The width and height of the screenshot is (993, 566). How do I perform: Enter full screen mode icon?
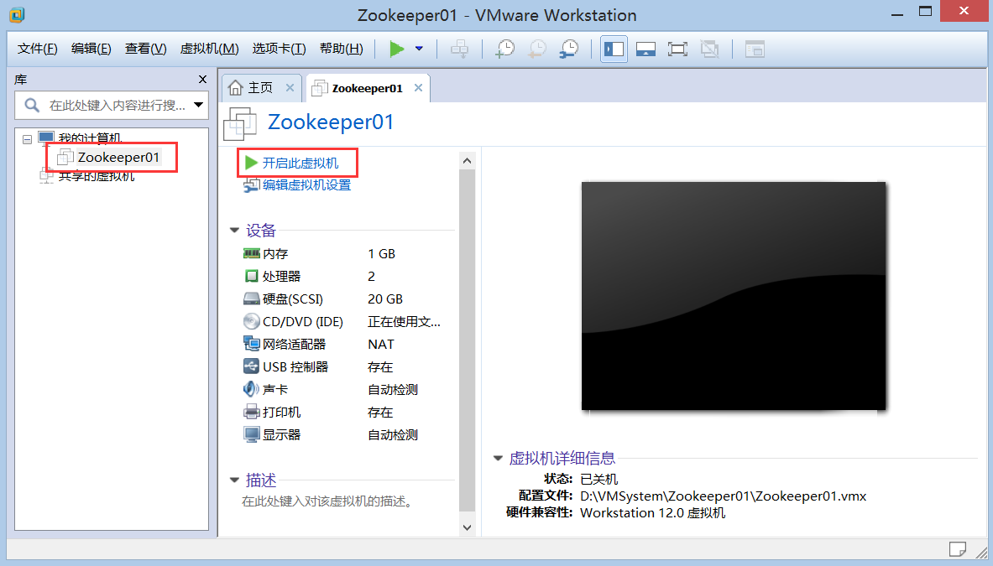point(677,49)
